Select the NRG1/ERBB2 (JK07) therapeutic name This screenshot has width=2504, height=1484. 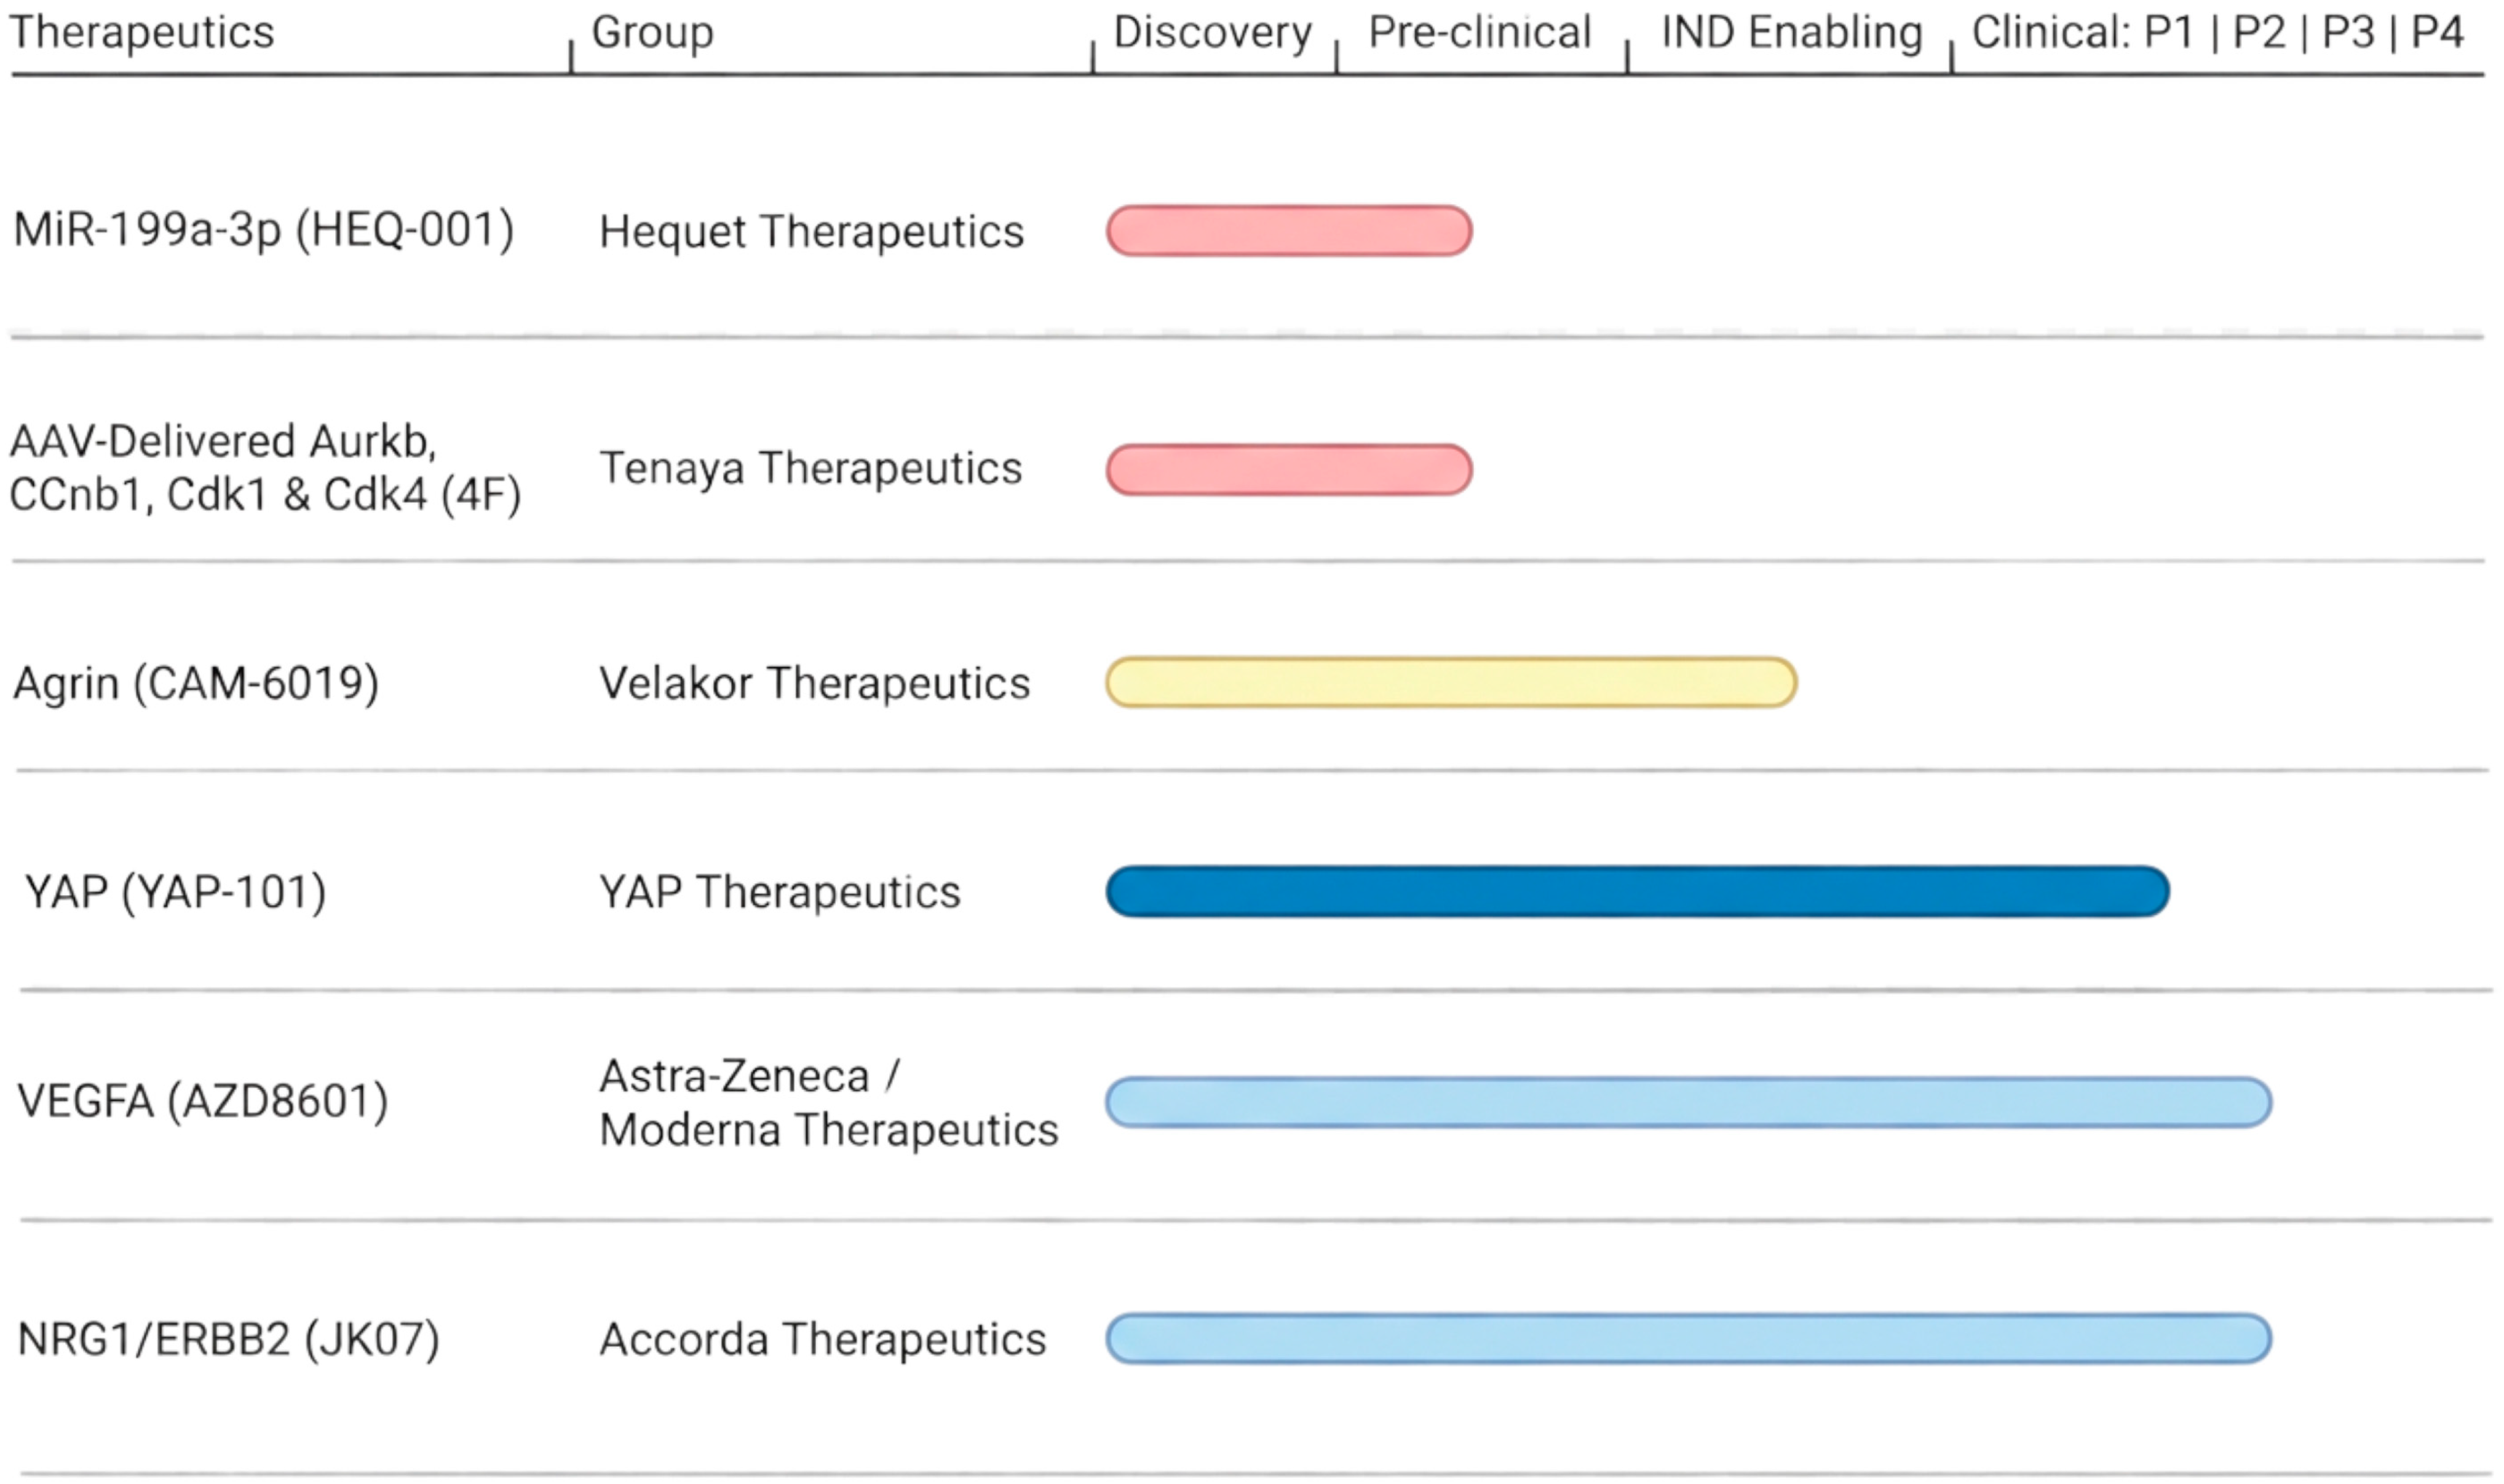[x=228, y=1339]
